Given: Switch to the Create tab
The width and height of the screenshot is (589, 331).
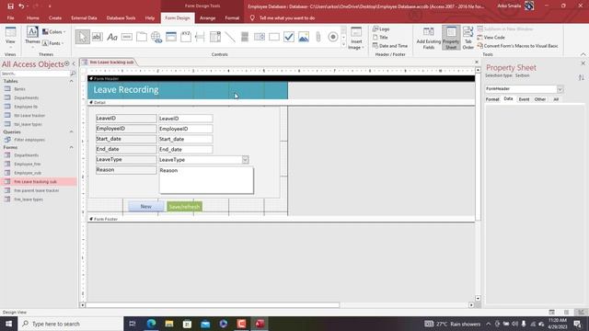Looking at the screenshot, I should click(55, 17).
